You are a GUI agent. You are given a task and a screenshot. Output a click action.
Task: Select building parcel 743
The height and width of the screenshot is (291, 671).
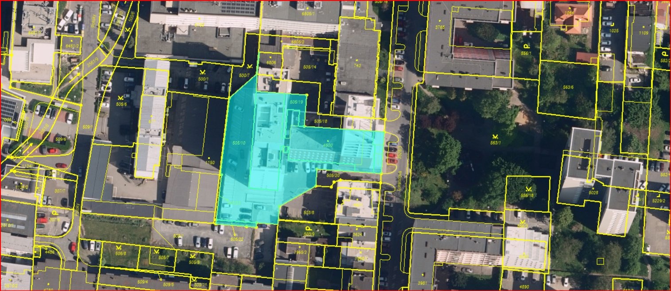pyautogui.click(x=357, y=66)
